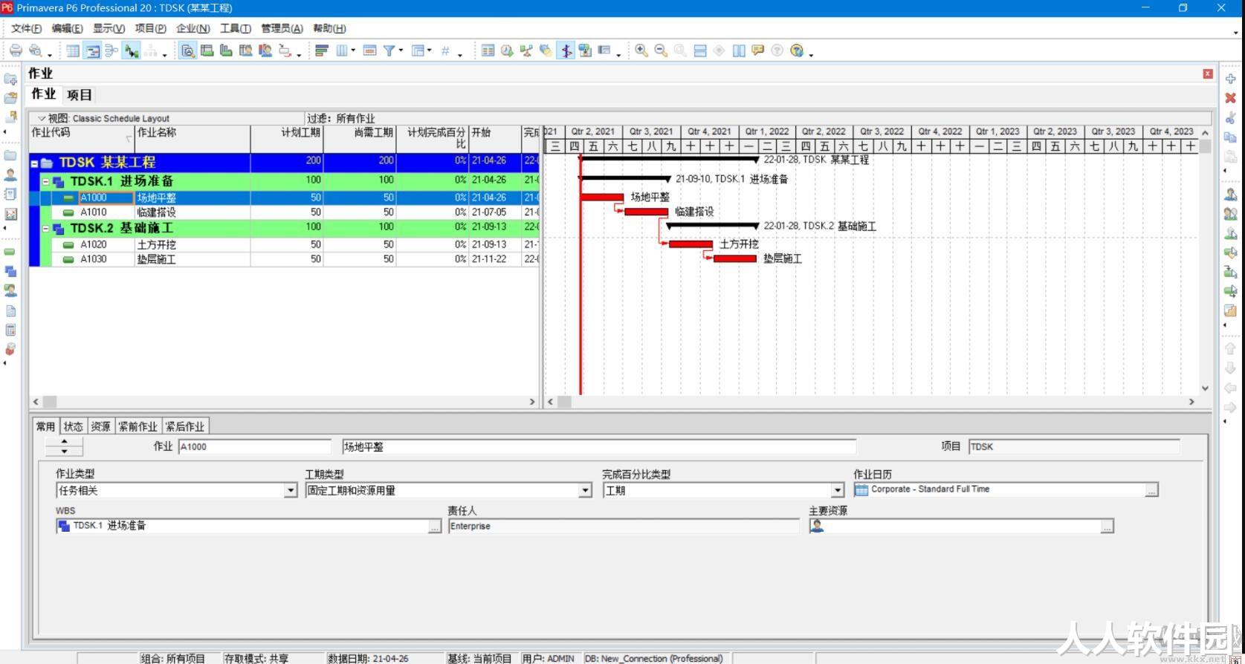Viewport: 1245px width, 664px height.
Task: Open the 编辑(E) menu
Action: tap(67, 28)
